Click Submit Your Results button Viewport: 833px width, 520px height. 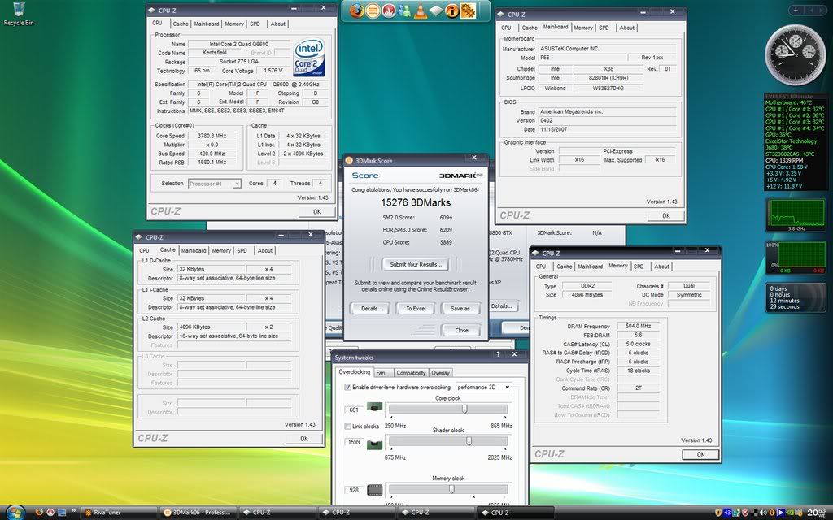(416, 264)
